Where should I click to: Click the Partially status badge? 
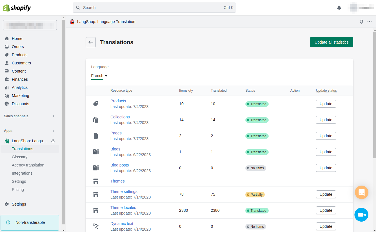pyautogui.click(x=255, y=194)
